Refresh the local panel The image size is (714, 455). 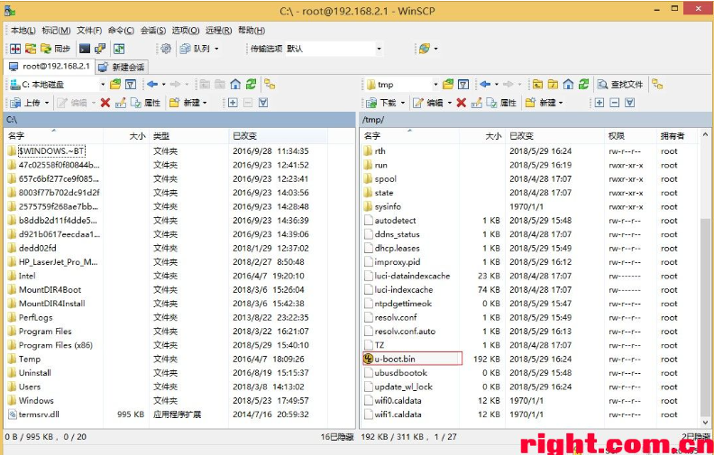(x=251, y=84)
